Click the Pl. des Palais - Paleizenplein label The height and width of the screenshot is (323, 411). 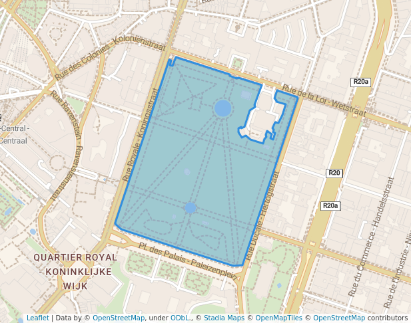click(x=187, y=260)
